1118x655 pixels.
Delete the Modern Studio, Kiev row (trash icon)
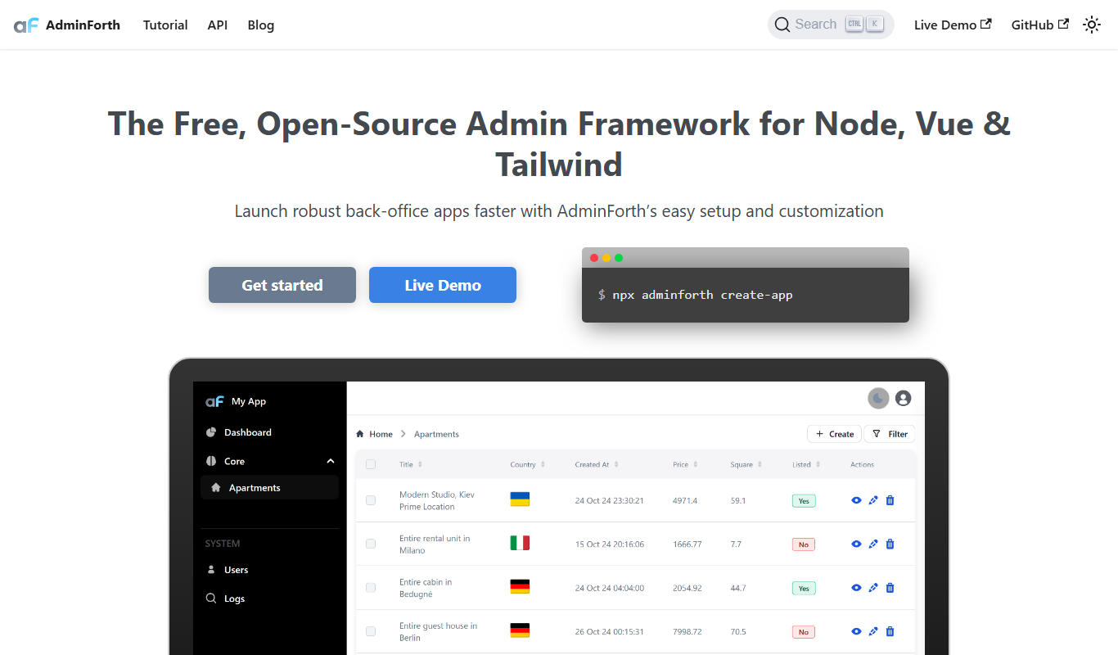(890, 500)
